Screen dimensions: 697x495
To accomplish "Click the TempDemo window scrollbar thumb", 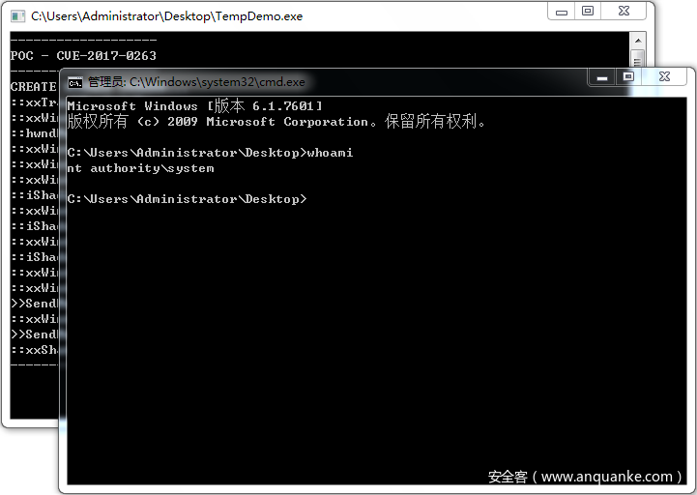I will [638, 59].
